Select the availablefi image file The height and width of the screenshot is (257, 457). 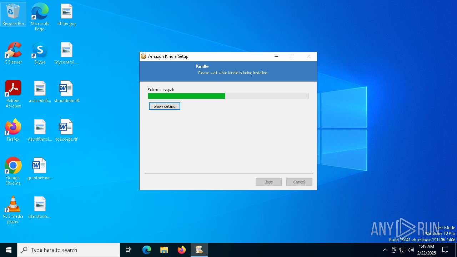click(40, 92)
